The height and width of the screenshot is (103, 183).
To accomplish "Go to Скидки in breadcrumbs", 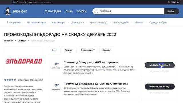I will (x=22, y=41).
